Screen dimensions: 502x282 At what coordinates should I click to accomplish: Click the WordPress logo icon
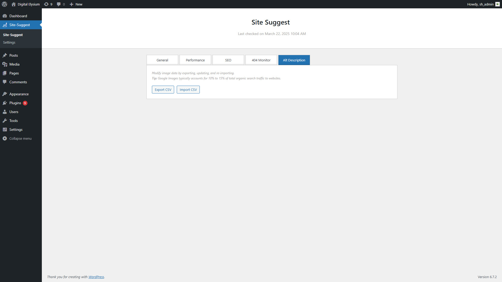(4, 4)
